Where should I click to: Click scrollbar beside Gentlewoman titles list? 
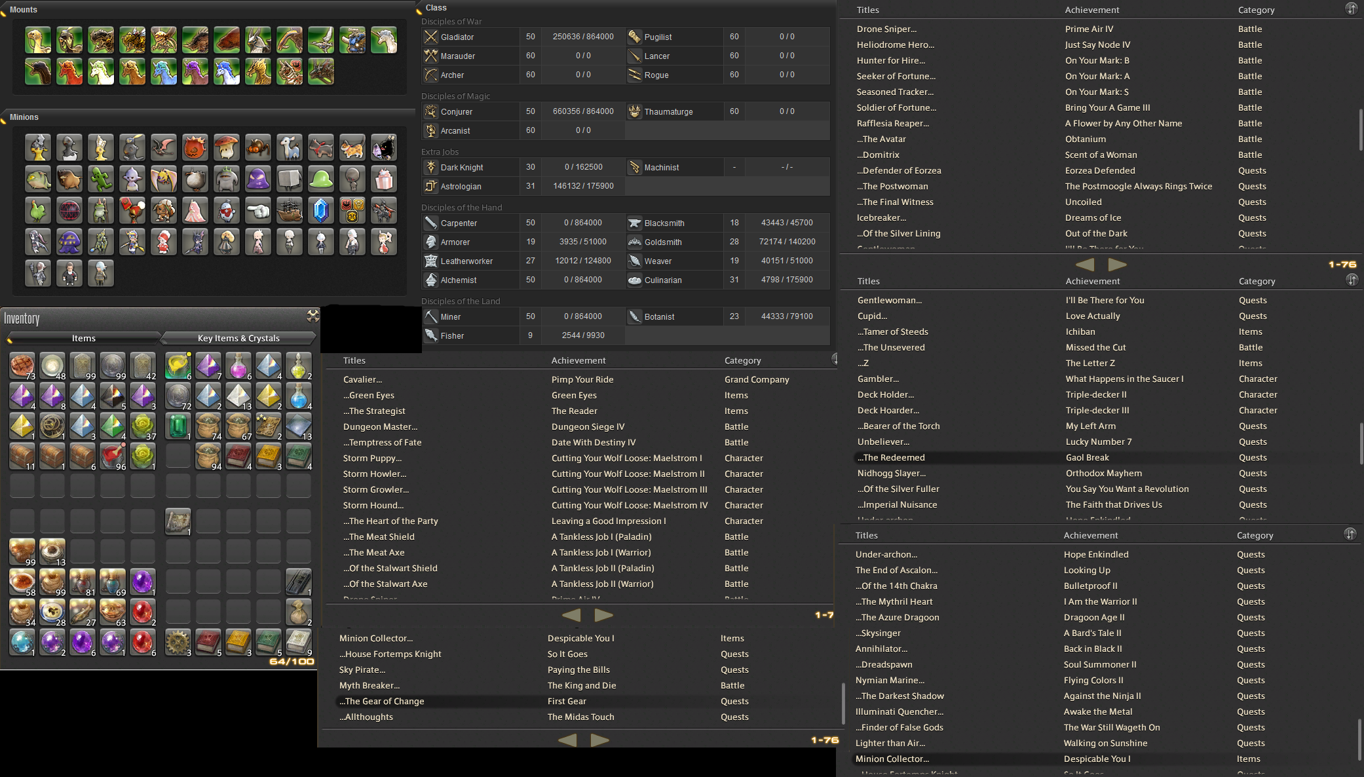pyautogui.click(x=1360, y=444)
